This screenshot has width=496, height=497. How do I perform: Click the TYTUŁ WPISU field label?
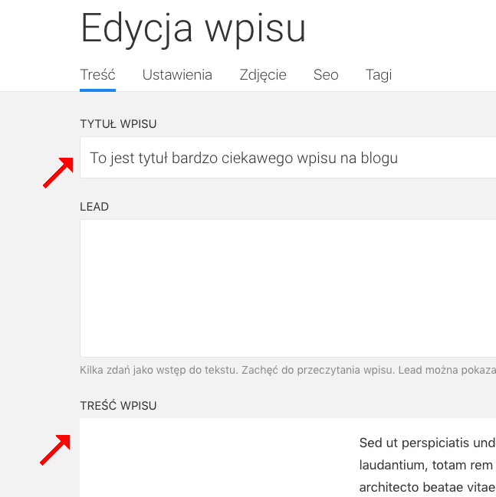click(118, 123)
